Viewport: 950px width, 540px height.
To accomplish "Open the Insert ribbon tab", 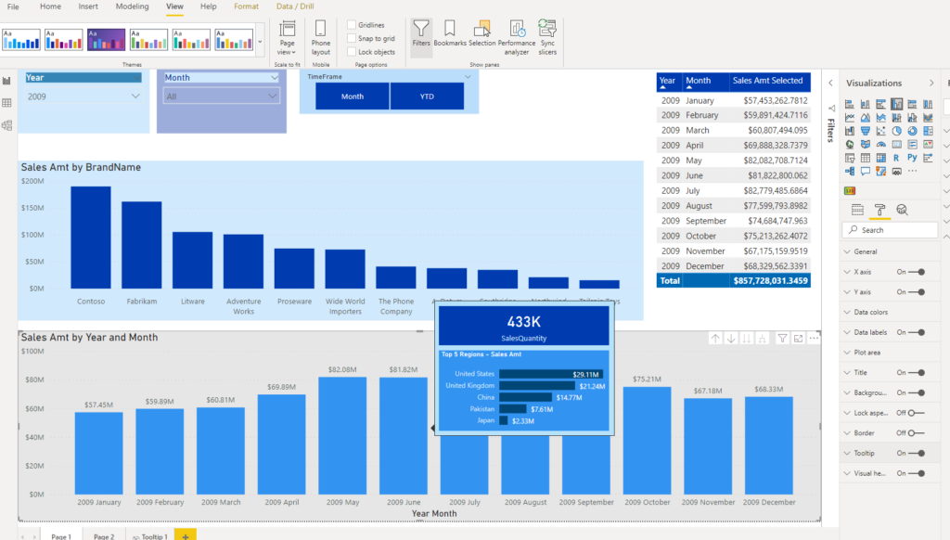I will 88,6.
